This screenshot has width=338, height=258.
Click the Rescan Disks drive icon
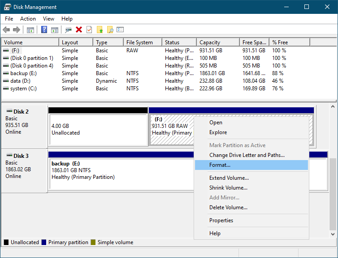click(68, 30)
